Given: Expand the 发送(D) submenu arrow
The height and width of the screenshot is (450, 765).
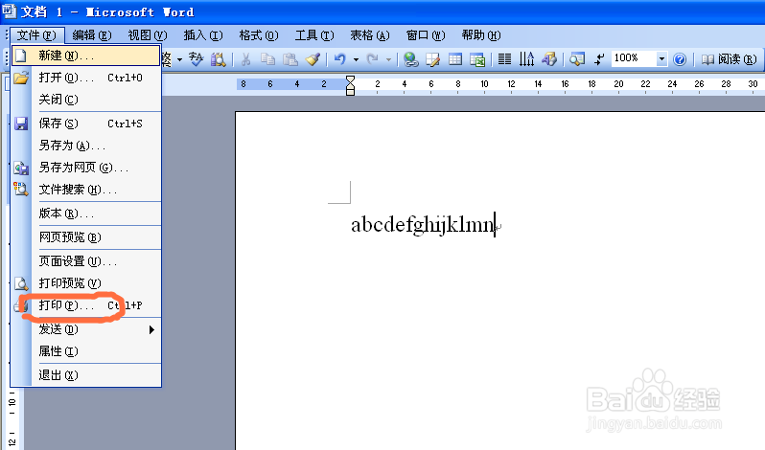Looking at the screenshot, I should tap(151, 329).
